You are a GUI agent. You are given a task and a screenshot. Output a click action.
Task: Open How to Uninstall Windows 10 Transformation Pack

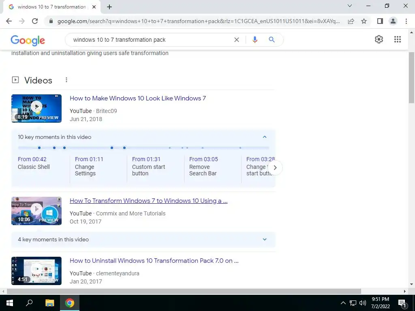154,261
